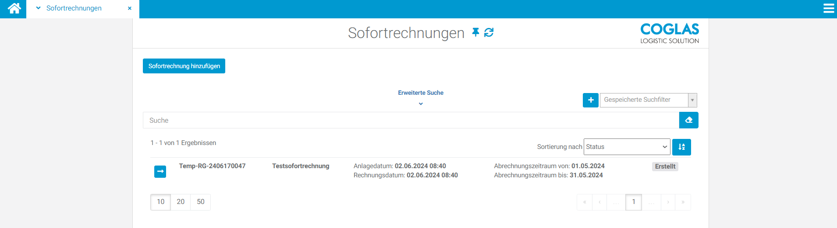Toggle the sort direction icon
Image resolution: width=837 pixels, height=228 pixels.
[x=681, y=147]
